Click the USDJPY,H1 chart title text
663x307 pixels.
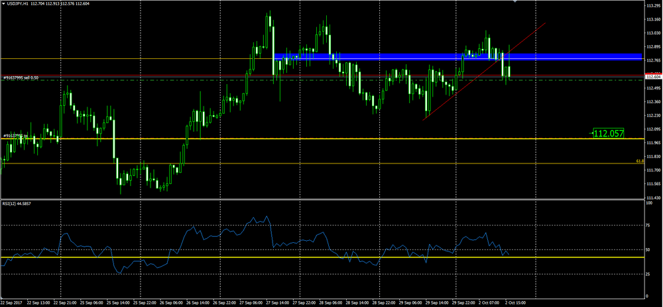(x=18, y=4)
